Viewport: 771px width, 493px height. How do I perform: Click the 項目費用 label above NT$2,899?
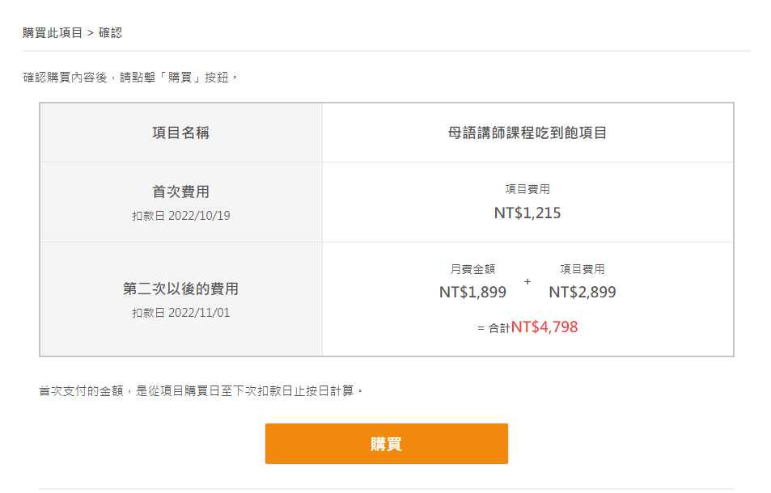tap(582, 269)
